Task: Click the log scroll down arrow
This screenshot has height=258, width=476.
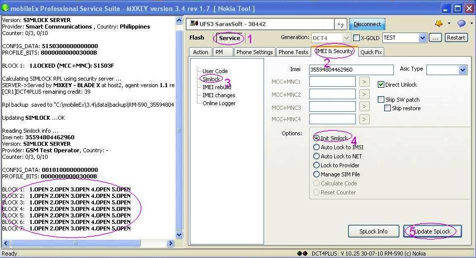Action: click(179, 234)
